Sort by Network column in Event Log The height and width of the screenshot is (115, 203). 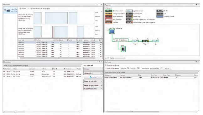pos(129,75)
